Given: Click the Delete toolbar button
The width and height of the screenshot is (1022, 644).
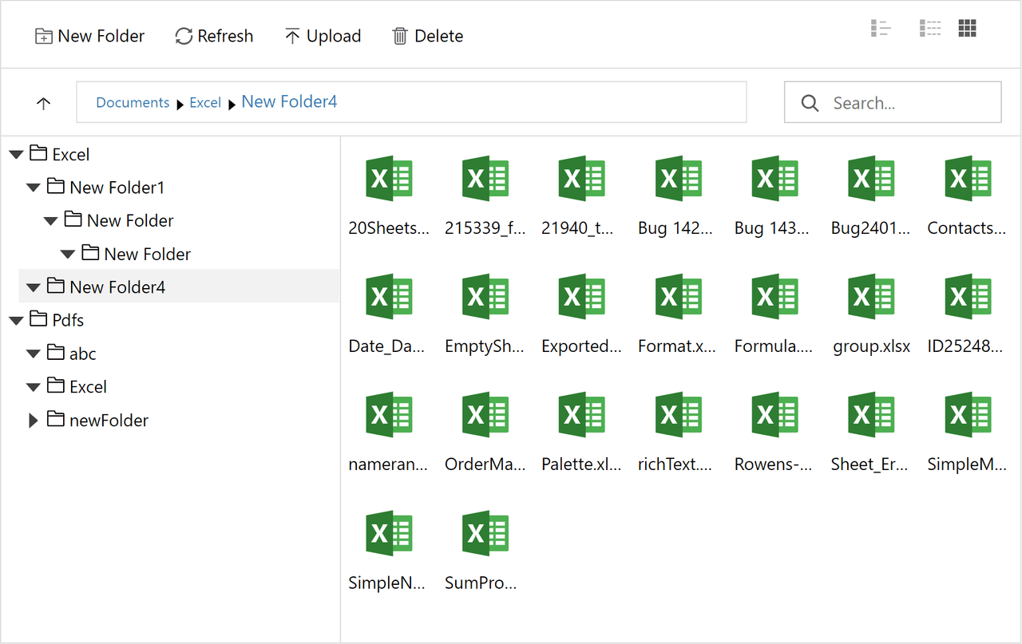Looking at the screenshot, I should coord(427,36).
